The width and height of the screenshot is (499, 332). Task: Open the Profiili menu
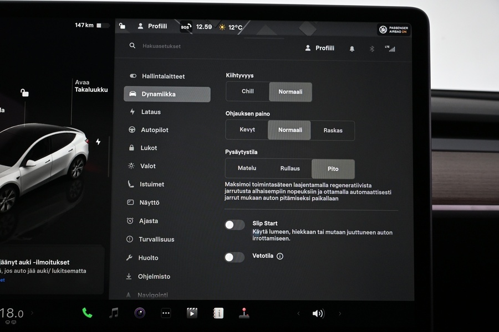click(320, 48)
